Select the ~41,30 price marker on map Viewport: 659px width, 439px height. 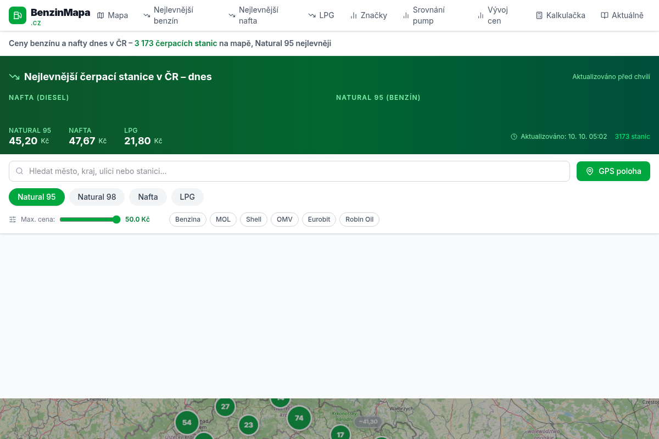pyautogui.click(x=368, y=421)
